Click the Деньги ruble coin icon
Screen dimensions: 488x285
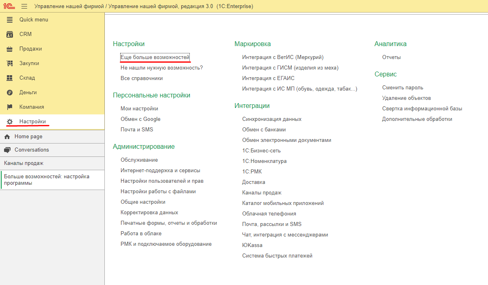point(10,93)
